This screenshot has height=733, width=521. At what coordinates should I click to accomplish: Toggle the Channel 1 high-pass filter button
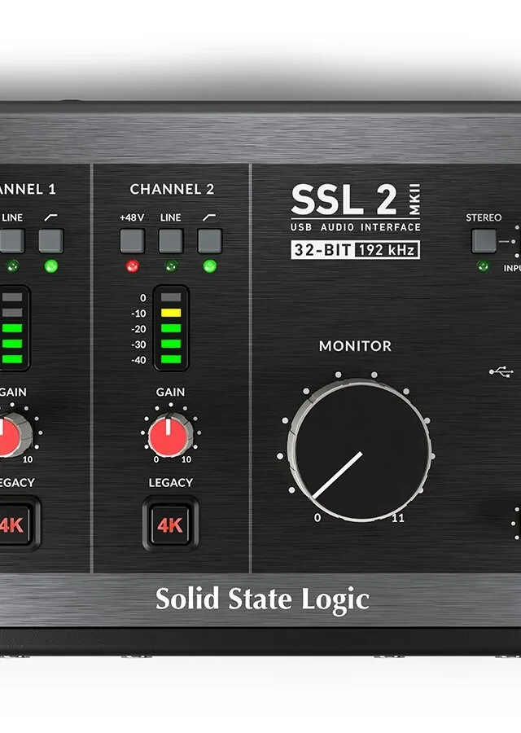[51, 241]
